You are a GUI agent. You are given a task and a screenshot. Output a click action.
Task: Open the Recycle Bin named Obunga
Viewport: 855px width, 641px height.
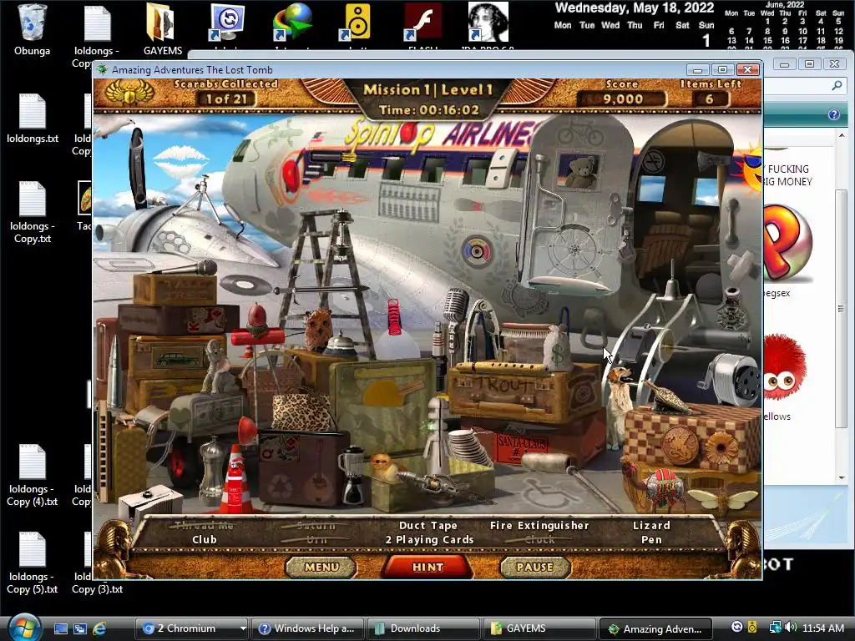[x=33, y=31]
